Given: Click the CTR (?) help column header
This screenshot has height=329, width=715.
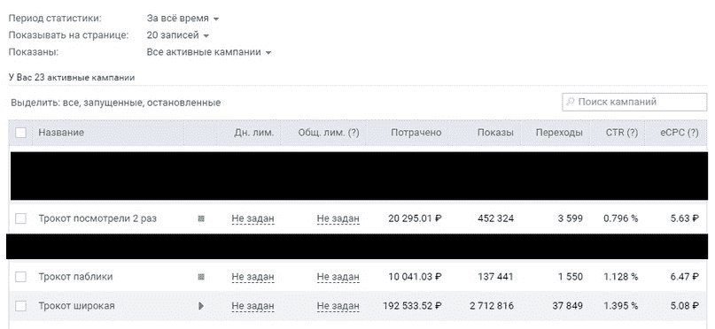Looking at the screenshot, I should point(621,133).
